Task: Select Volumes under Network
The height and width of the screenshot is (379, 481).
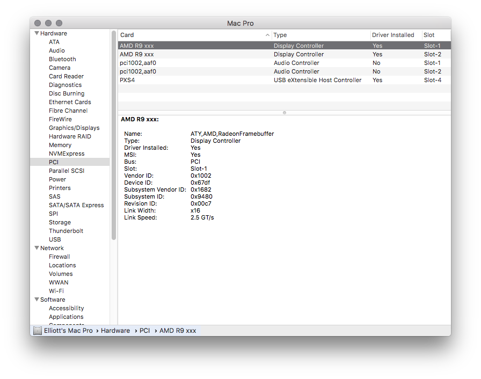Action: coord(61,274)
